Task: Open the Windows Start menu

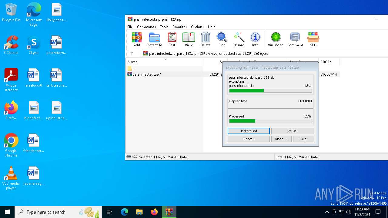Action: tap(7, 212)
